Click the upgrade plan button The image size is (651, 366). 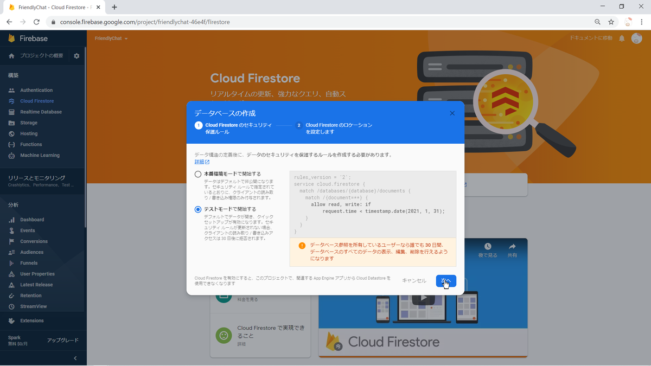(x=62, y=340)
